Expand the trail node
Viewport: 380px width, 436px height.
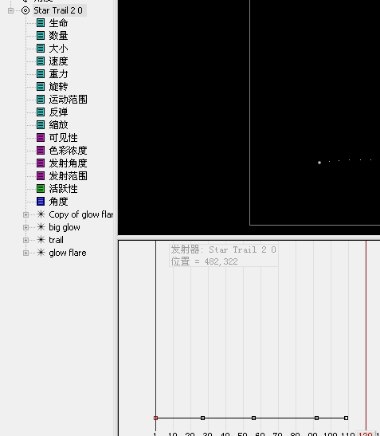coord(25,240)
